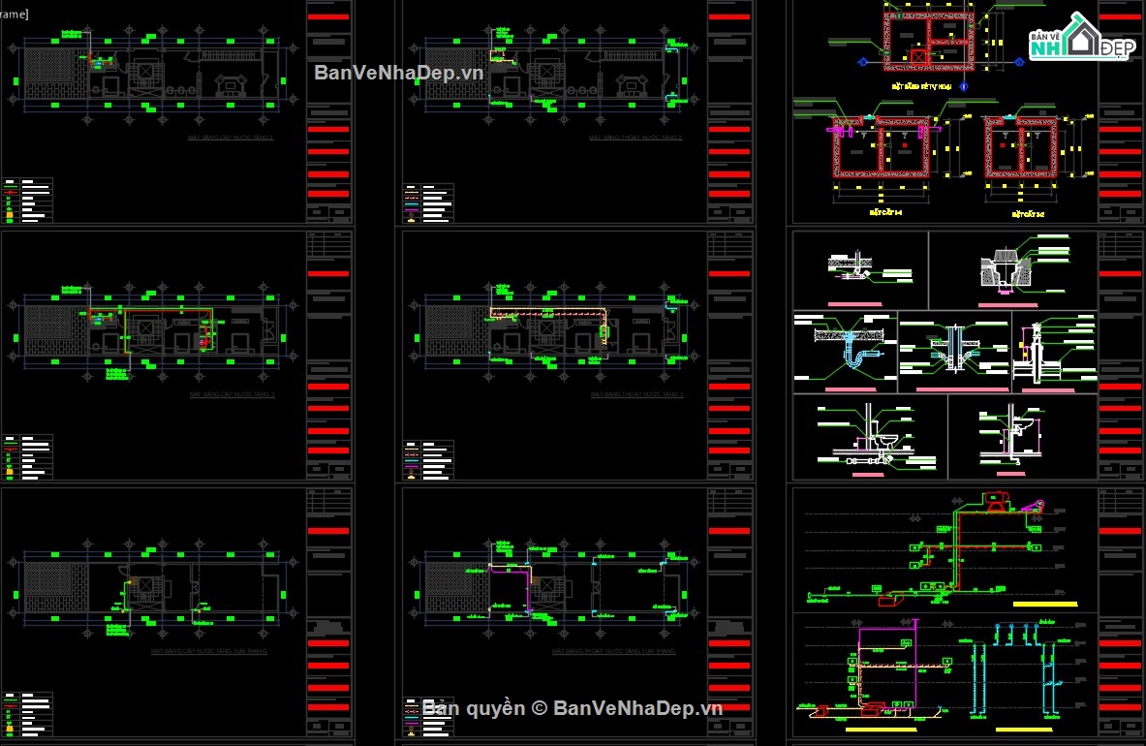The height and width of the screenshot is (746, 1146).
Task: Select the MẶT BẰNG CẤP NƯỚC TẦNG 2 title
Action: tap(231, 139)
